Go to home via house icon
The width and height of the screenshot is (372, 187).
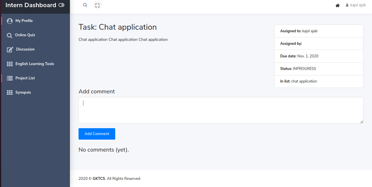pyautogui.click(x=338, y=5)
